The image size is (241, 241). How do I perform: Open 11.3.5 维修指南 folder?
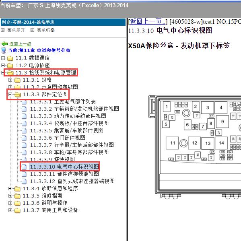pyautogui.click(x=42, y=196)
